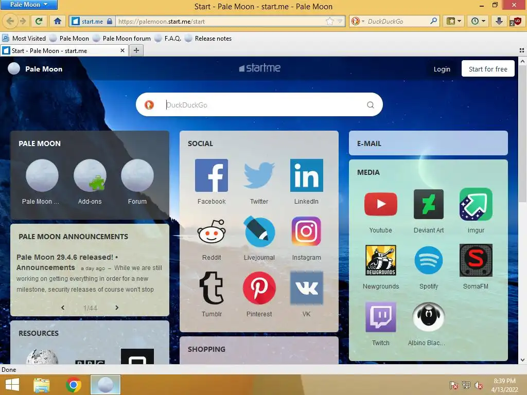Click the startme logo
527x395 pixels.
(x=259, y=68)
